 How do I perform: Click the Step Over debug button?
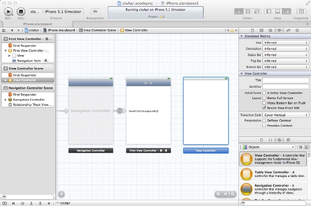pos(22,203)
